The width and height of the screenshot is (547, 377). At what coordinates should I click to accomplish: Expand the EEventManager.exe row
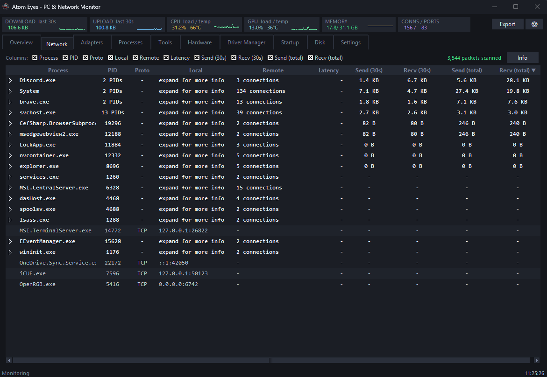(10, 242)
